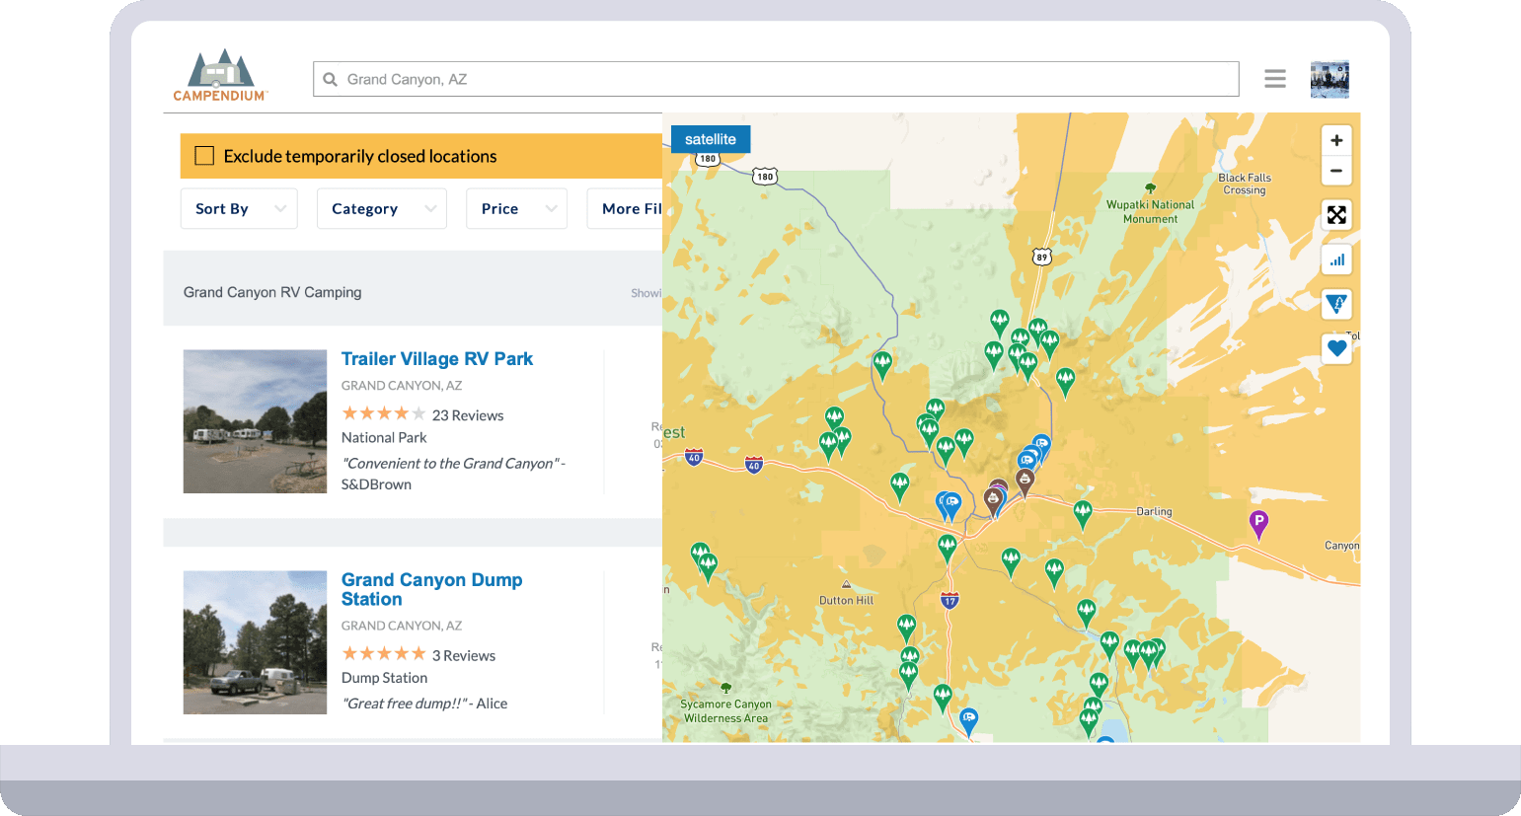Click the 'Convenient to the Grand Canyon' quote

[x=450, y=463]
